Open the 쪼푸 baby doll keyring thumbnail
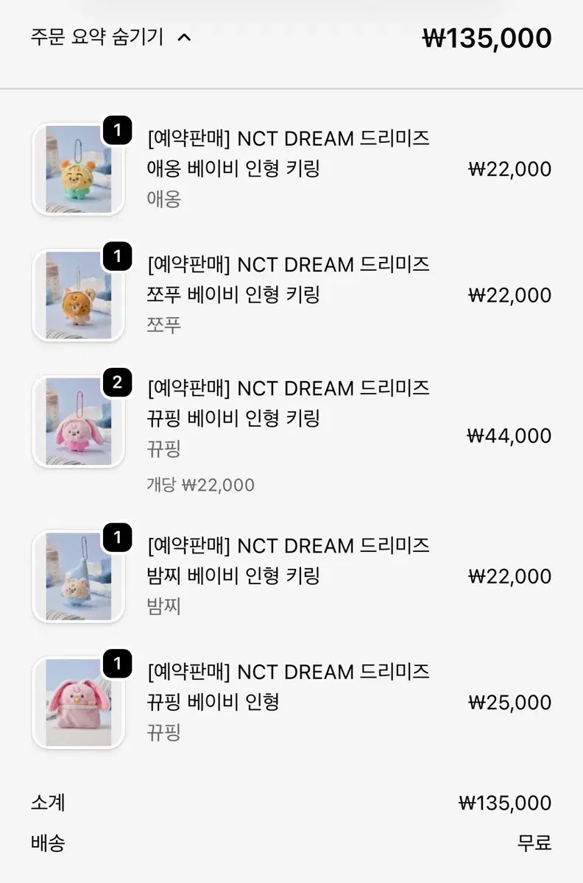 coord(79,295)
